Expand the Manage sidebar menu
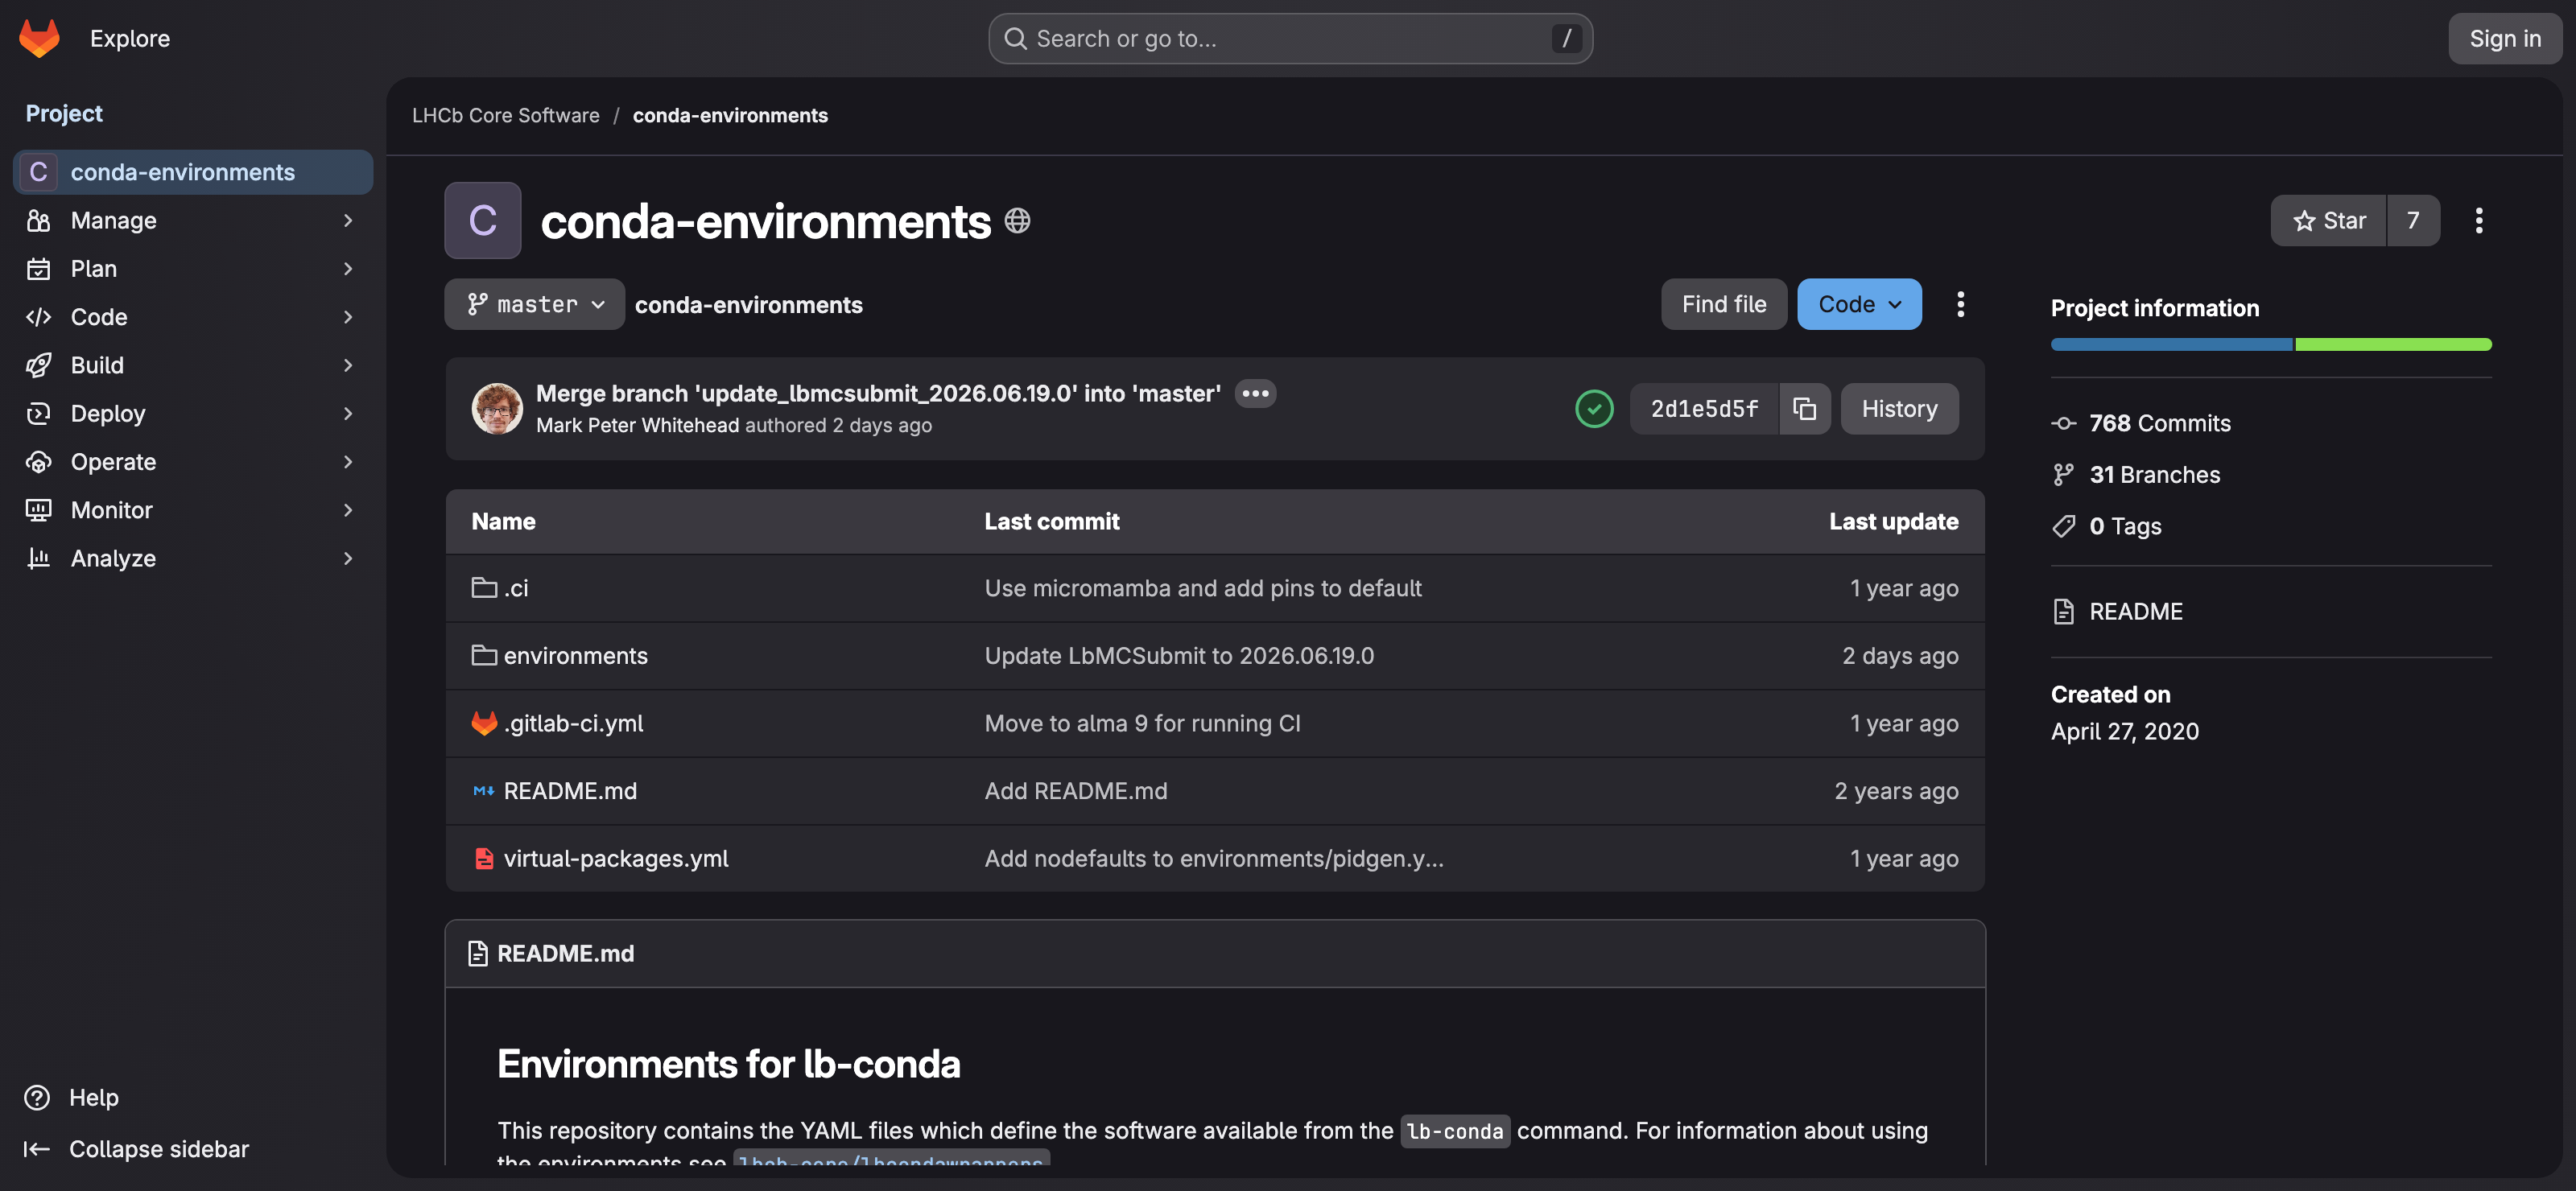Screen dimensions: 2576x1191 193,220
